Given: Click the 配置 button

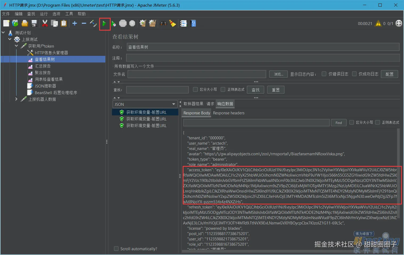Looking at the screenshot, I should 390,74.
